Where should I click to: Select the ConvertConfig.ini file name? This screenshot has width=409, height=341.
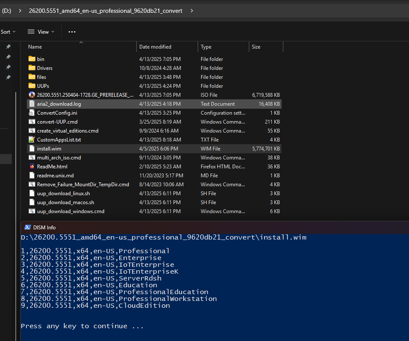point(57,113)
